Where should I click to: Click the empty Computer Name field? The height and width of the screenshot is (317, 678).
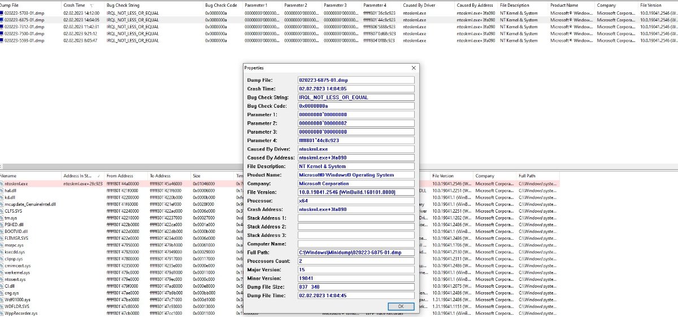[x=356, y=244]
